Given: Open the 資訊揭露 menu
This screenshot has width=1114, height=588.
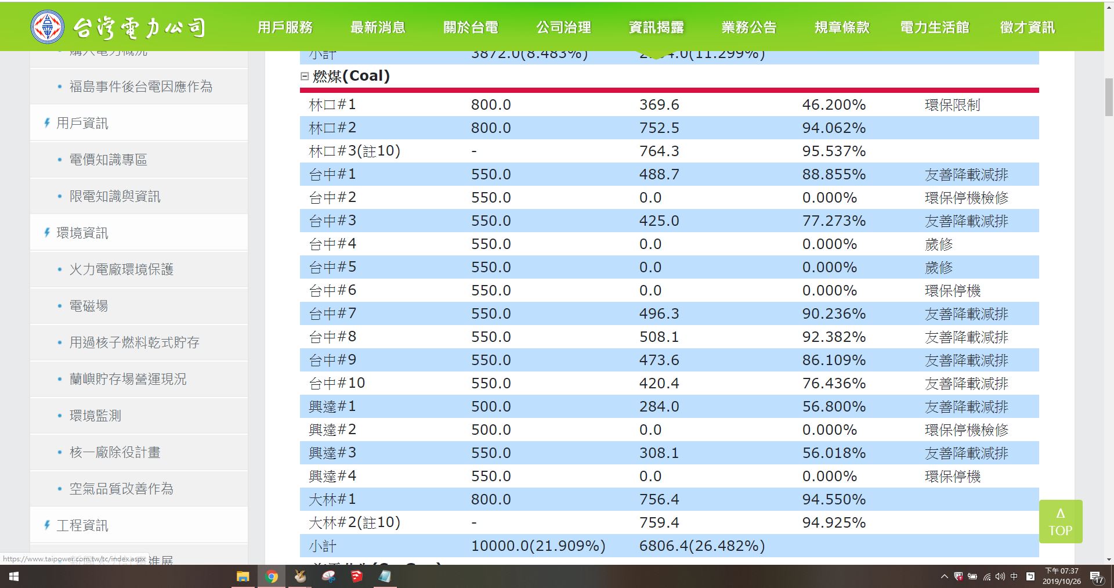Looking at the screenshot, I should pyautogui.click(x=656, y=27).
